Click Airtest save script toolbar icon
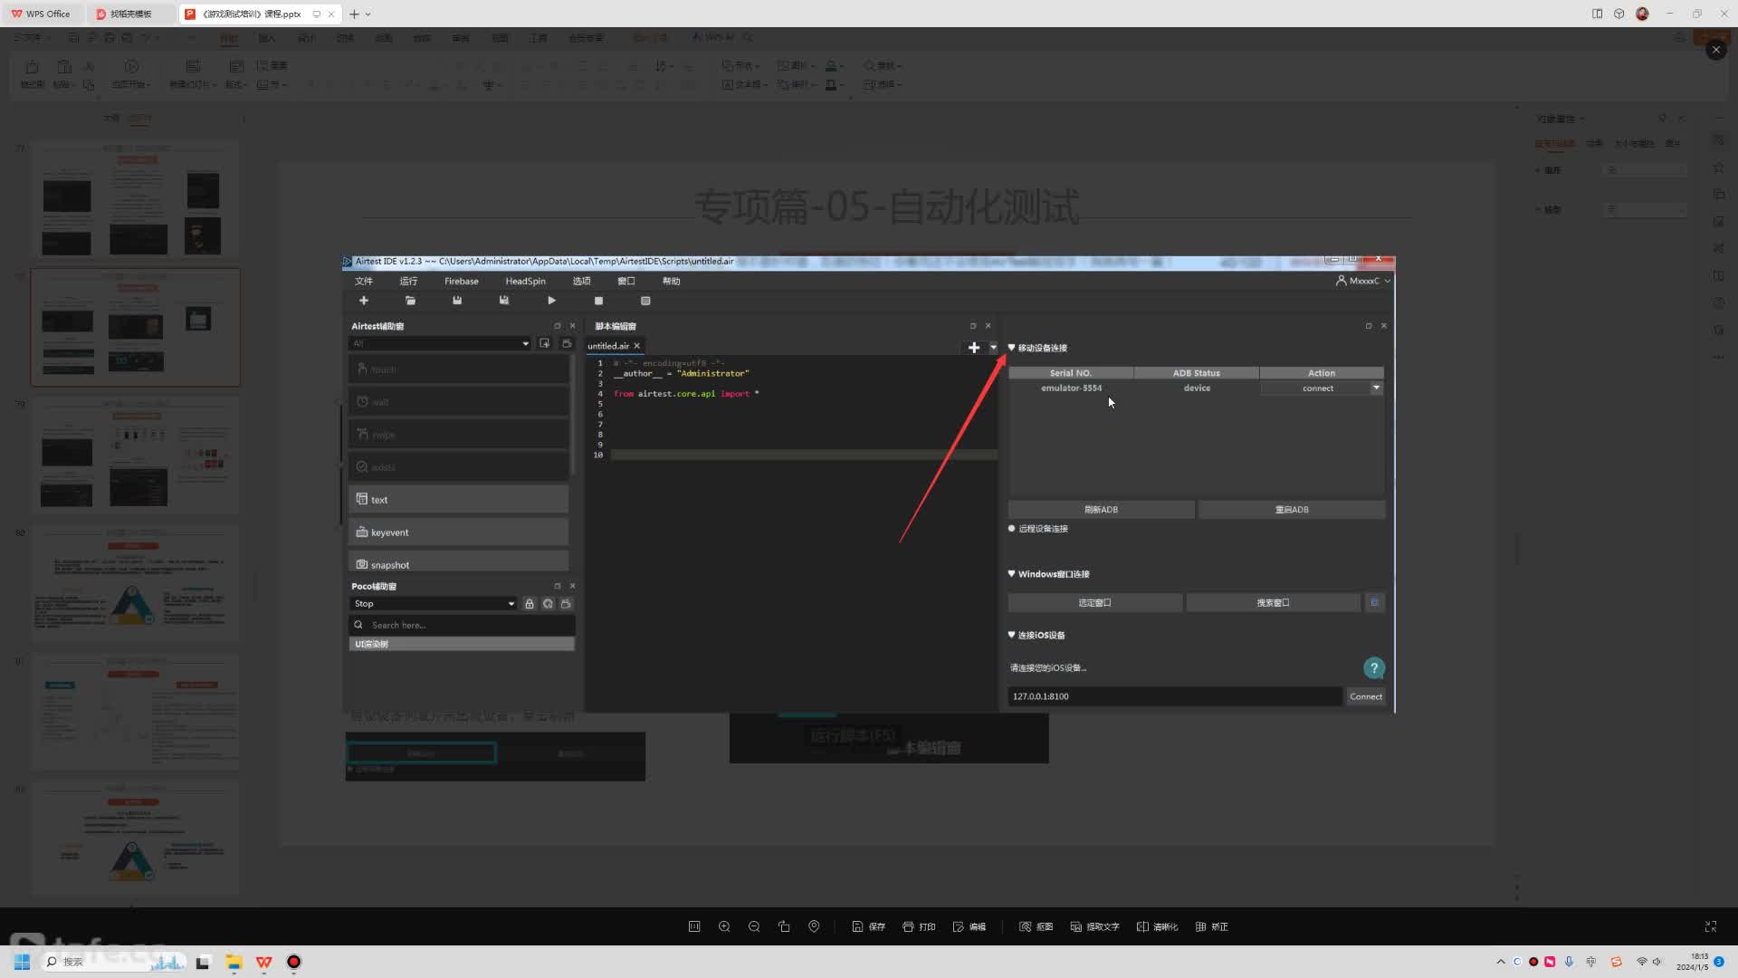Screen dimensions: 1738x978 [x=457, y=301]
